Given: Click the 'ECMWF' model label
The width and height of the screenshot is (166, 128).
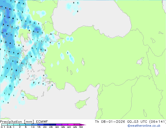Looking at the screenshot, I should point(42,122).
